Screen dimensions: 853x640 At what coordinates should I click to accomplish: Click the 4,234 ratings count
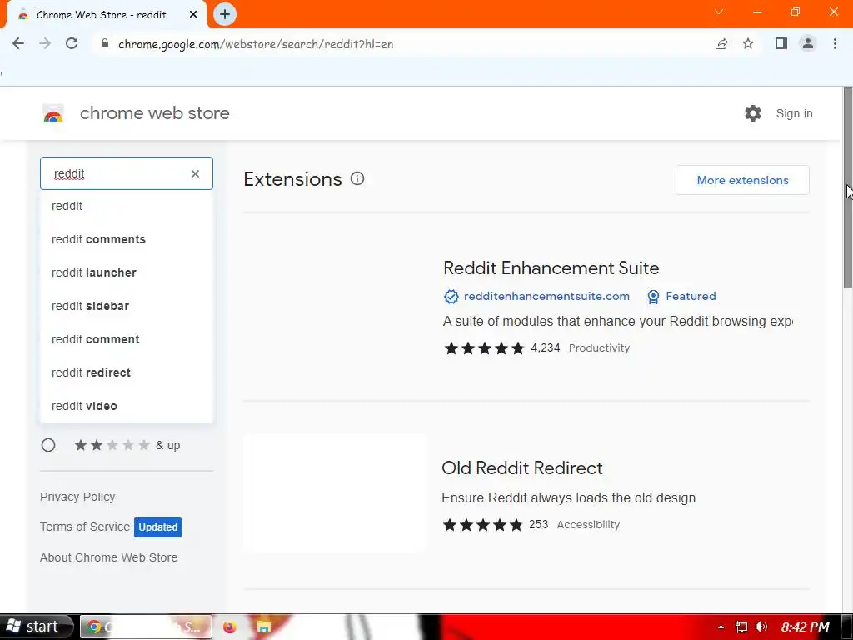pos(545,347)
